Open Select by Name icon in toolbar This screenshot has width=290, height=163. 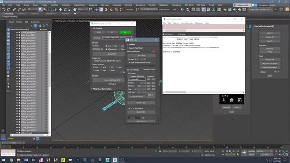click(x=45, y=10)
